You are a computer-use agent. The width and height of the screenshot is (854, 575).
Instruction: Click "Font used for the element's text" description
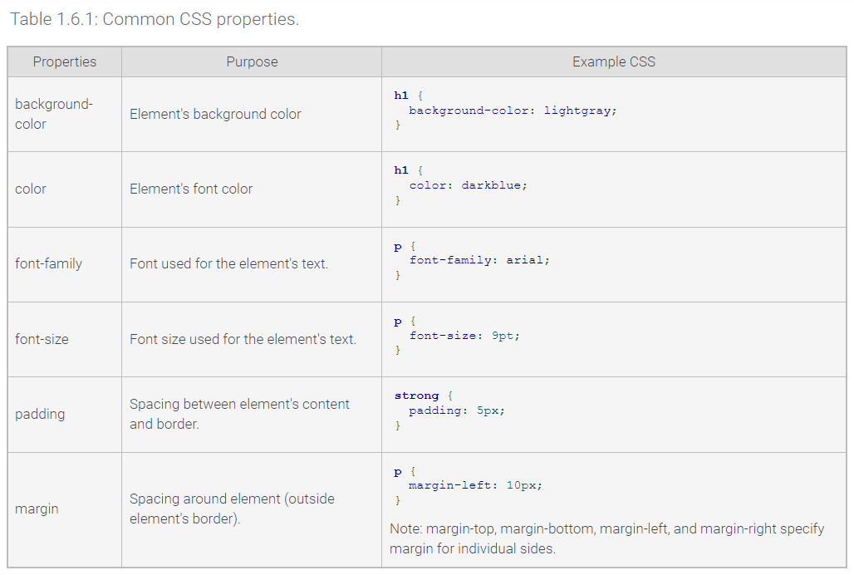click(x=228, y=263)
